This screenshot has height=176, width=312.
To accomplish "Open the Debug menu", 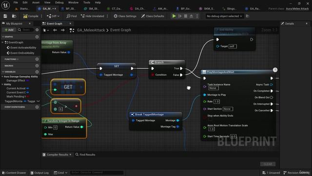I will point(59,2).
